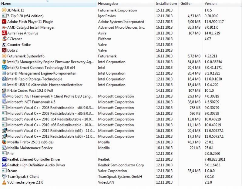Screen dimensions: 242x189
Task: Click the Microsoft .NET Framework 4.5 icon
Action: (4, 102)
